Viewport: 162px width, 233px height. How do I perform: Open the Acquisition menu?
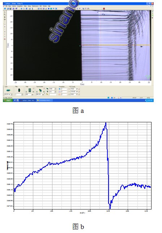20,6
